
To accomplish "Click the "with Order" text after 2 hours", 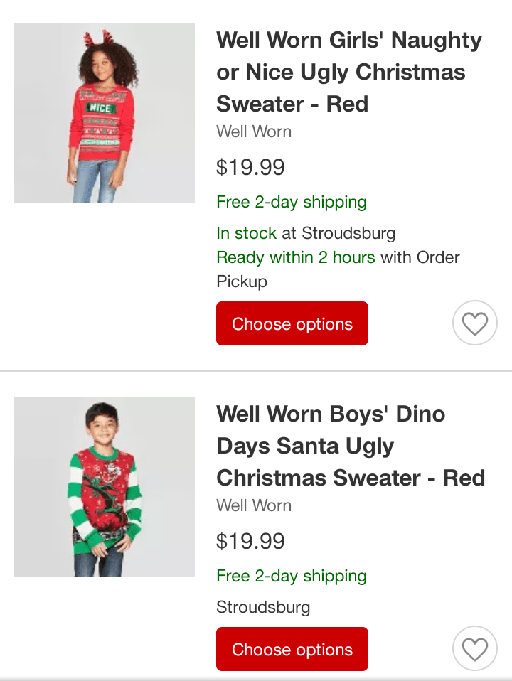I will (420, 257).
